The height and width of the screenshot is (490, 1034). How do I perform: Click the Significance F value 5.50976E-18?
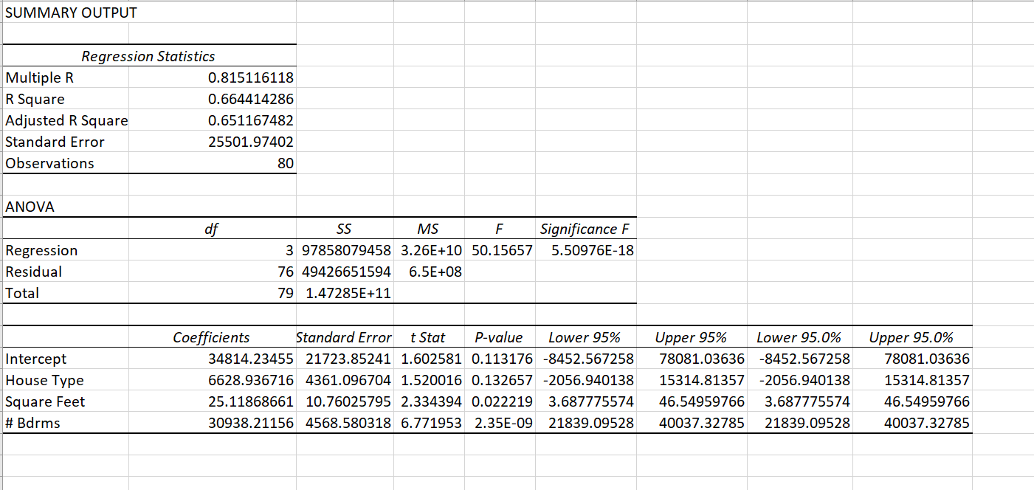click(x=583, y=250)
